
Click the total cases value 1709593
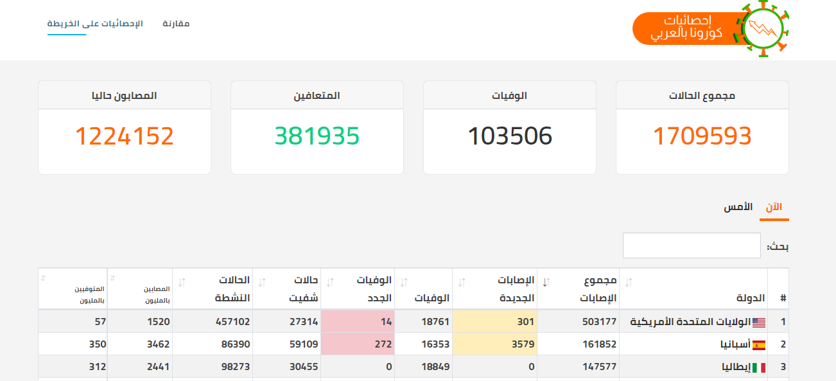[x=702, y=136]
